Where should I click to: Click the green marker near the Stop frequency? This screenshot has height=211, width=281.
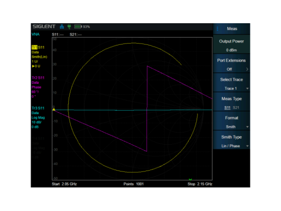[x=190, y=179]
